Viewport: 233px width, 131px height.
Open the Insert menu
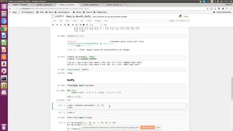(75, 21)
